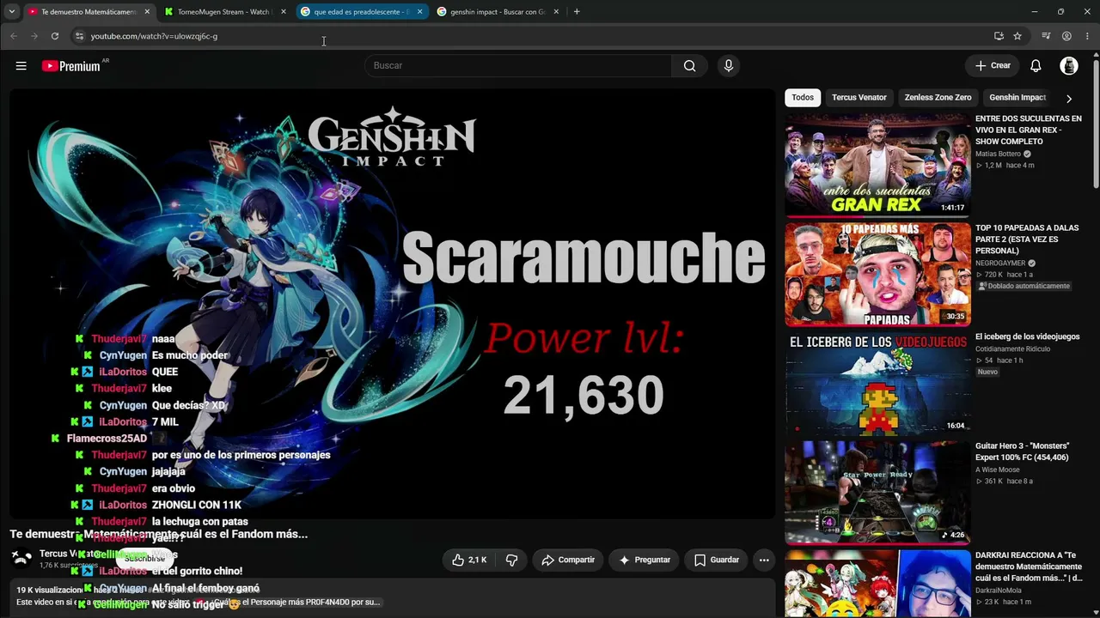Open the YouTube account avatar menu
The height and width of the screenshot is (618, 1100).
[x=1069, y=66]
